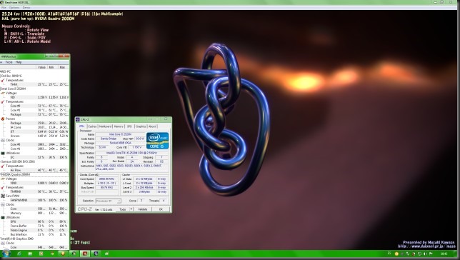This screenshot has width=460, height=260.
Task: Switch to the SPD tab in CPU-Z
Action: pyautogui.click(x=129, y=126)
